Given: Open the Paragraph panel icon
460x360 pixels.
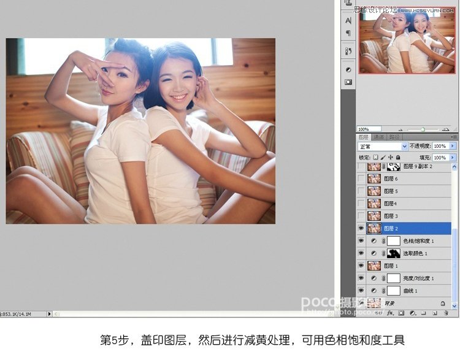Looking at the screenshot, I should point(348,33).
